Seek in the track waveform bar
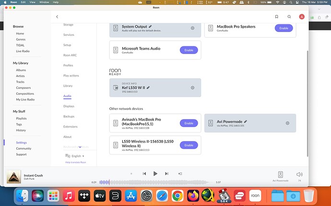The width and height of the screenshot is (331, 206). click(156, 182)
